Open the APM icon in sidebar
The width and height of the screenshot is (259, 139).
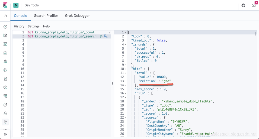pyautogui.click(x=5, y=96)
